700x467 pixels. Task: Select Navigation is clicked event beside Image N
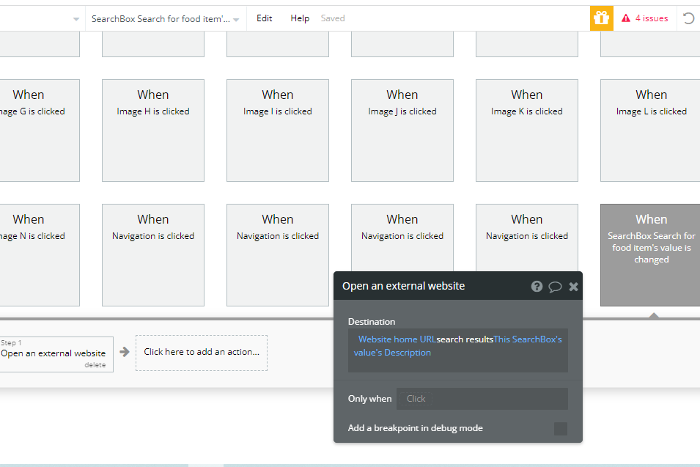[x=153, y=255]
